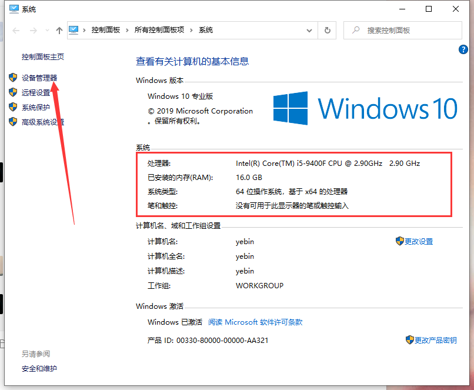The image size is (474, 390).
Task: Select Windows 已激活 status text
Action: coord(175,322)
